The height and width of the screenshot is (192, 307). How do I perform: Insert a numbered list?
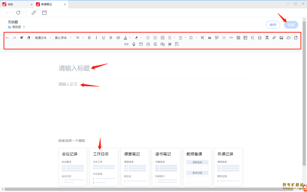coord(155,38)
